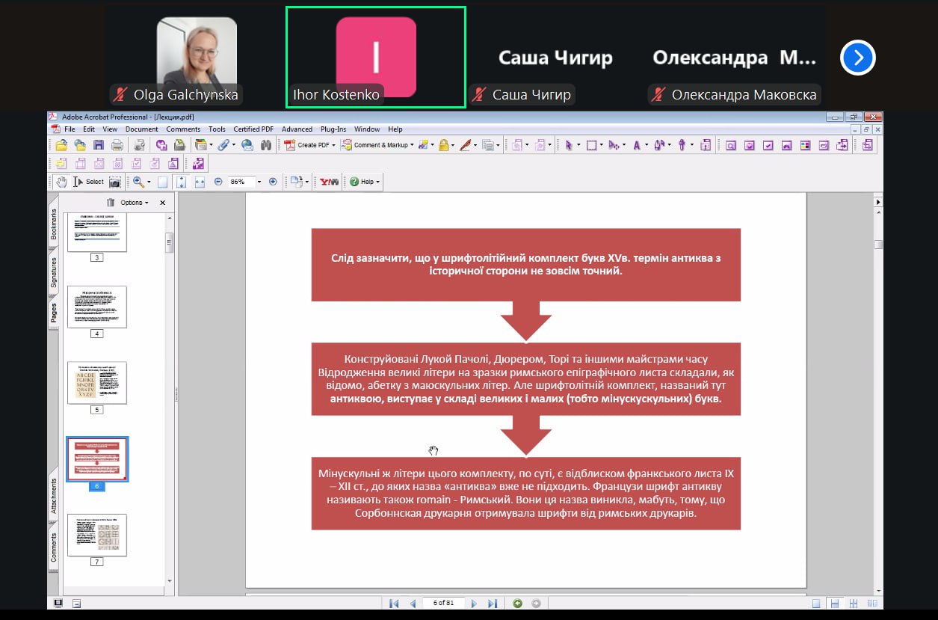Switch to the Bookmarks side tab
Image resolution: width=938 pixels, height=620 pixels.
pyautogui.click(x=53, y=224)
